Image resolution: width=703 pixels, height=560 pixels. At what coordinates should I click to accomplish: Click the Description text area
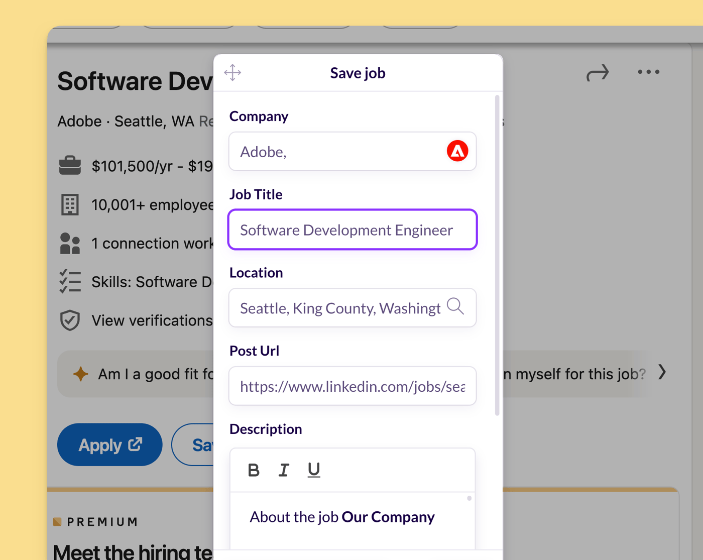(x=353, y=520)
